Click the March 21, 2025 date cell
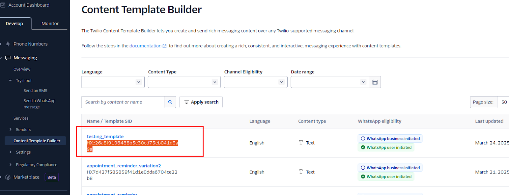Image resolution: width=509 pixels, height=195 pixels. click(x=492, y=172)
